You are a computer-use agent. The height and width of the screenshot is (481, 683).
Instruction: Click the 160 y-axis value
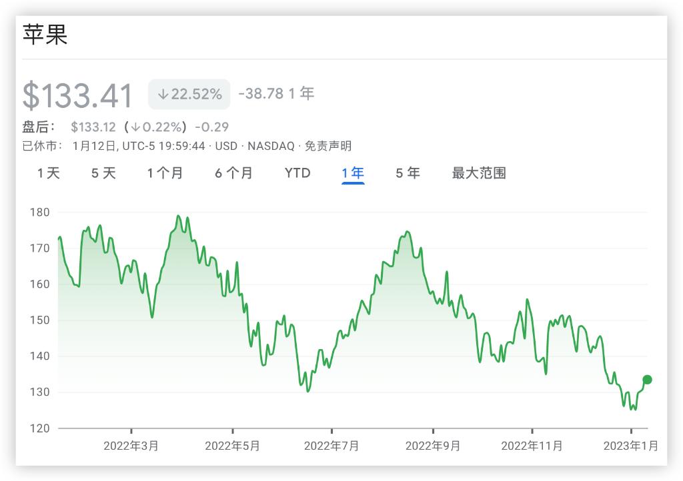coord(39,284)
